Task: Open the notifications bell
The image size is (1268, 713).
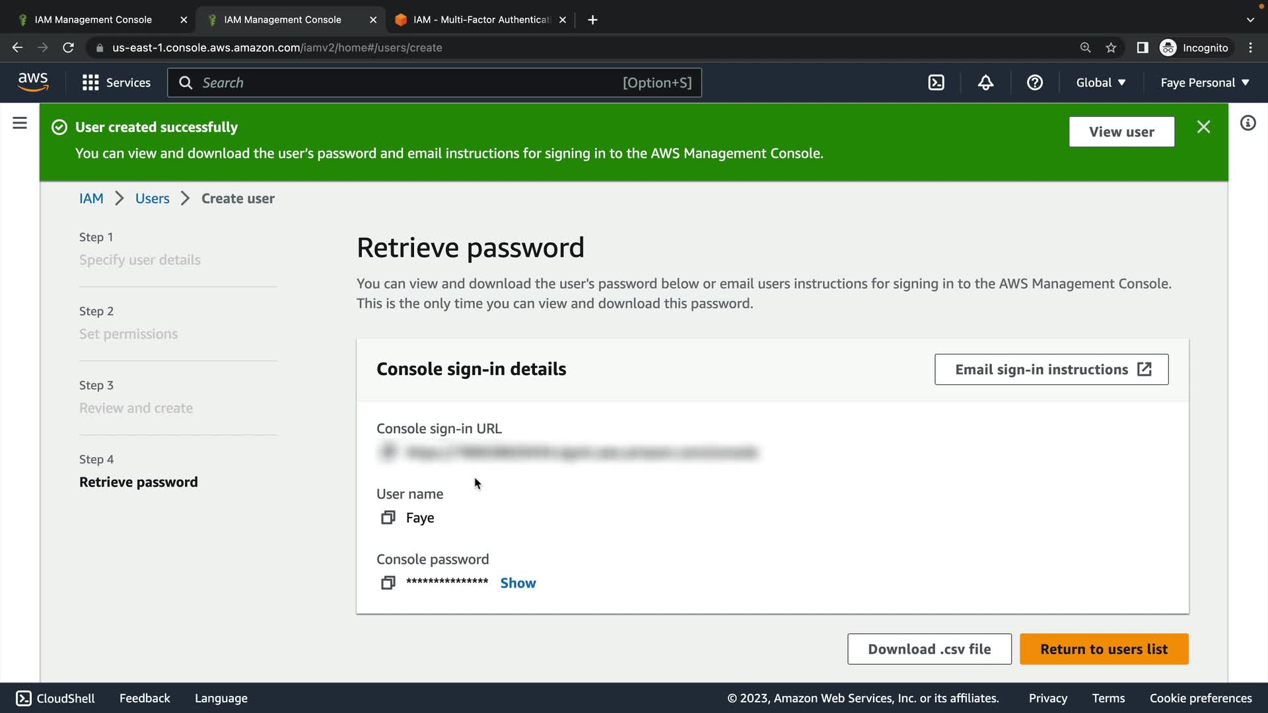Action: 985,83
